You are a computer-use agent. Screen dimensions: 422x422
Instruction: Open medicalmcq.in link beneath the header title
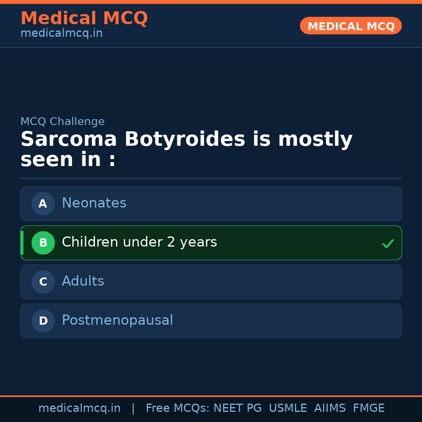click(61, 34)
